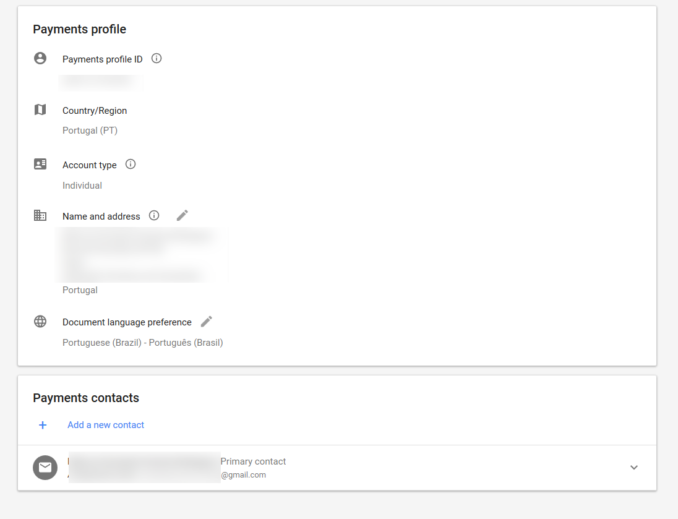
Task: Edit name and address with pencil icon
Action: point(182,215)
